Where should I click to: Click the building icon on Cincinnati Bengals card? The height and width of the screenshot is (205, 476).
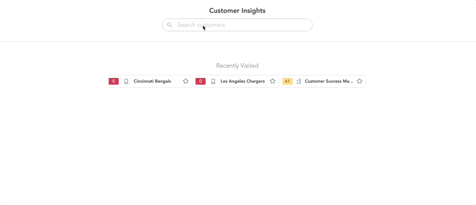point(126,81)
